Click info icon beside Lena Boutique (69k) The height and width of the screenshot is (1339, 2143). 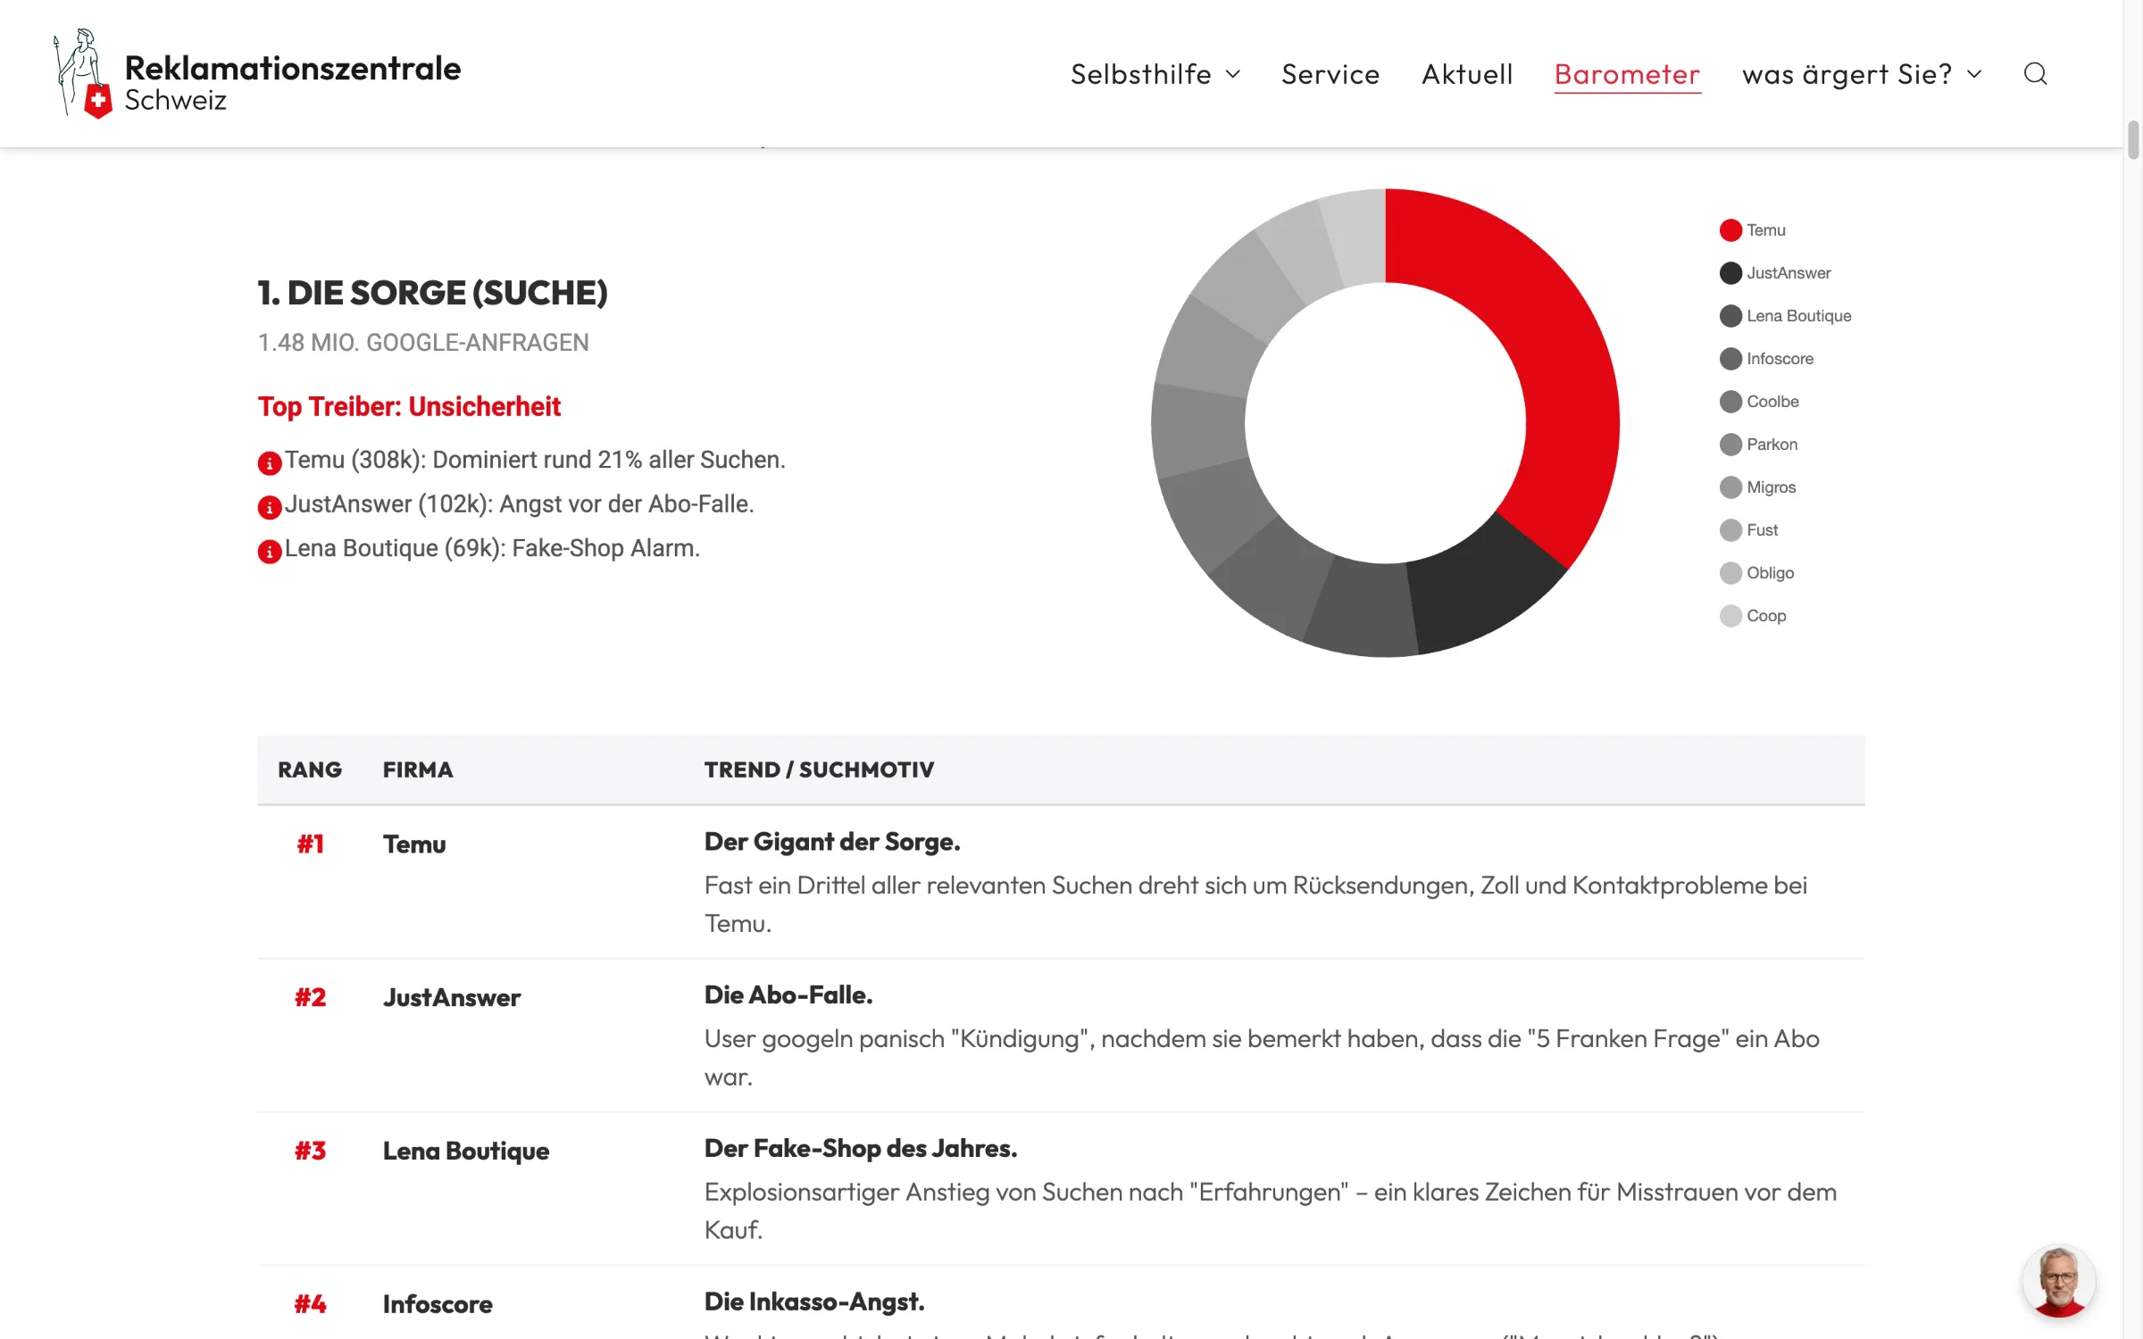[x=270, y=552]
